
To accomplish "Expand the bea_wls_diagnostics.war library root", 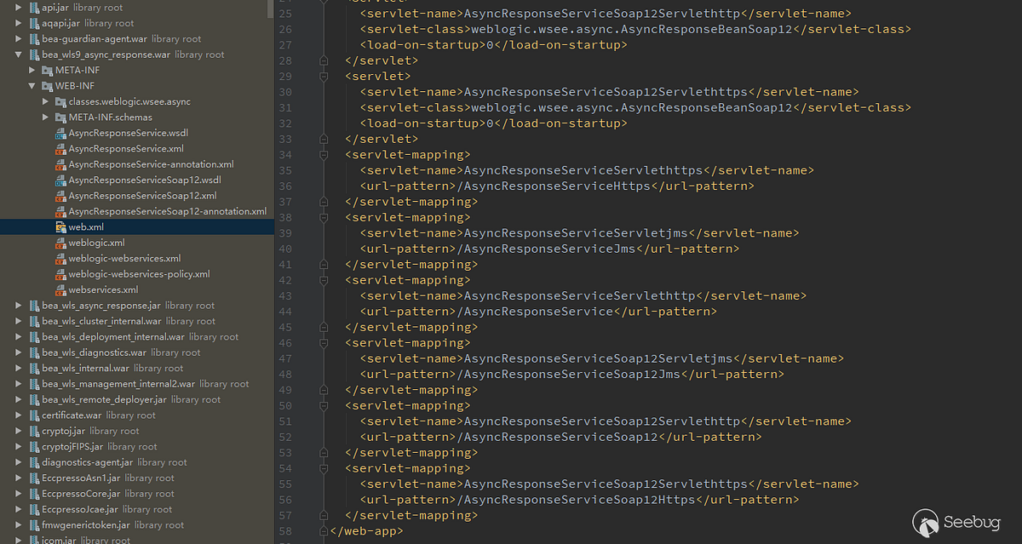I will tap(20, 352).
